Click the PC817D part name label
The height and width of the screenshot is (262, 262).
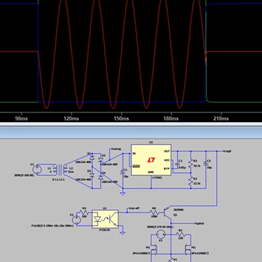105,230
